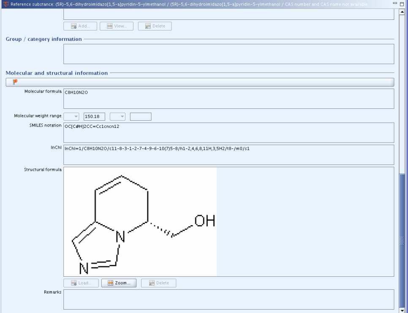Image resolution: width=408 pixels, height=313 pixels.
Task: Click the minimize window button
Action: tap(395, 3)
